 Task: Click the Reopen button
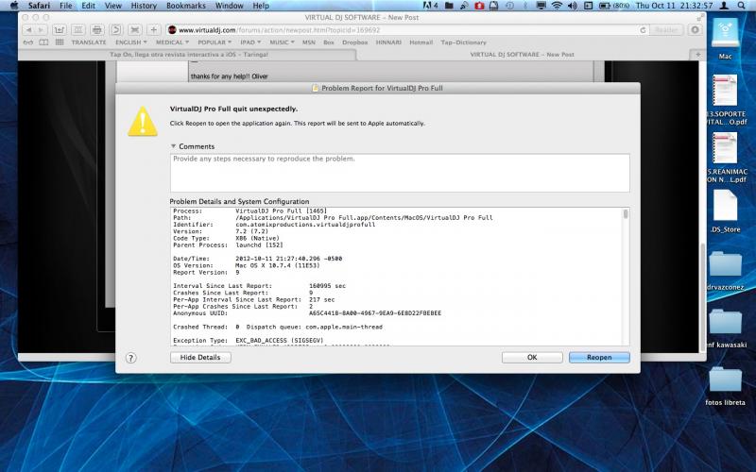point(599,358)
